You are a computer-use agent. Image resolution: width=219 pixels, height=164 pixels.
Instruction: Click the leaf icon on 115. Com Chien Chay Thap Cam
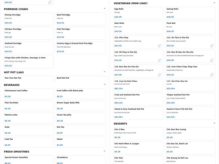212,75
